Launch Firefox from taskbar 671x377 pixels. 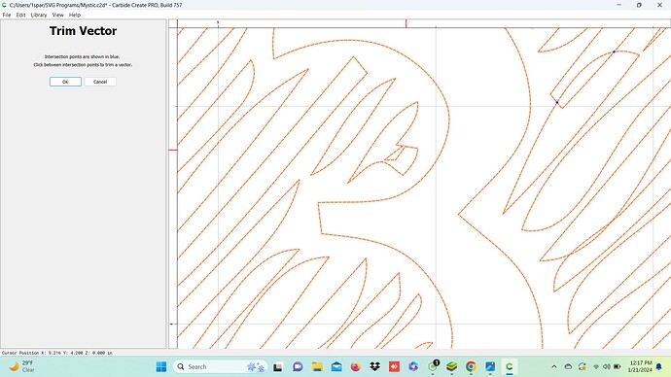(x=355, y=366)
